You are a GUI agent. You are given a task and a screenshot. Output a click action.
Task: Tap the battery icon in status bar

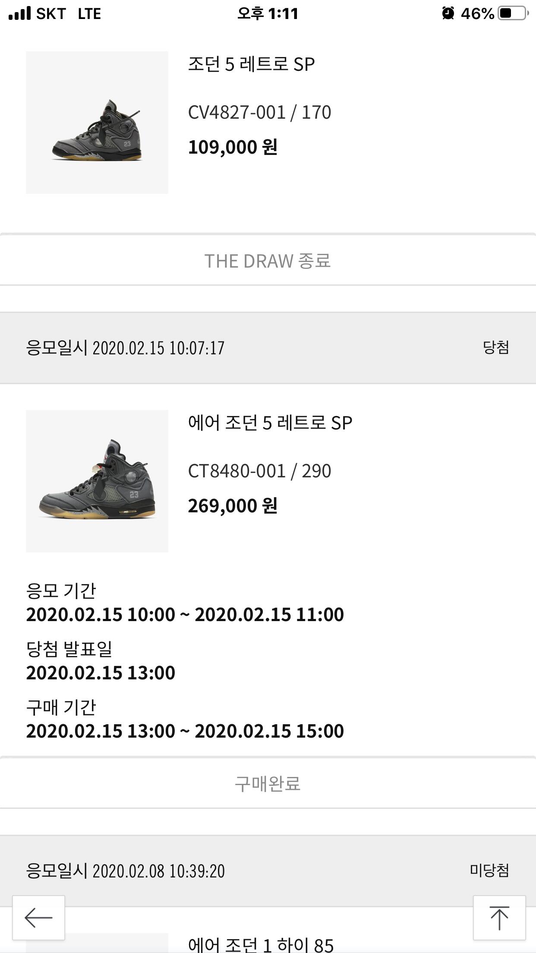point(513,13)
